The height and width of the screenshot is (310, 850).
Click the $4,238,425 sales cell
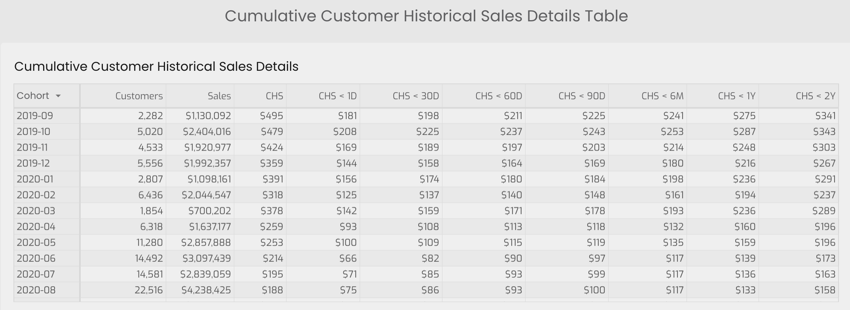click(206, 290)
